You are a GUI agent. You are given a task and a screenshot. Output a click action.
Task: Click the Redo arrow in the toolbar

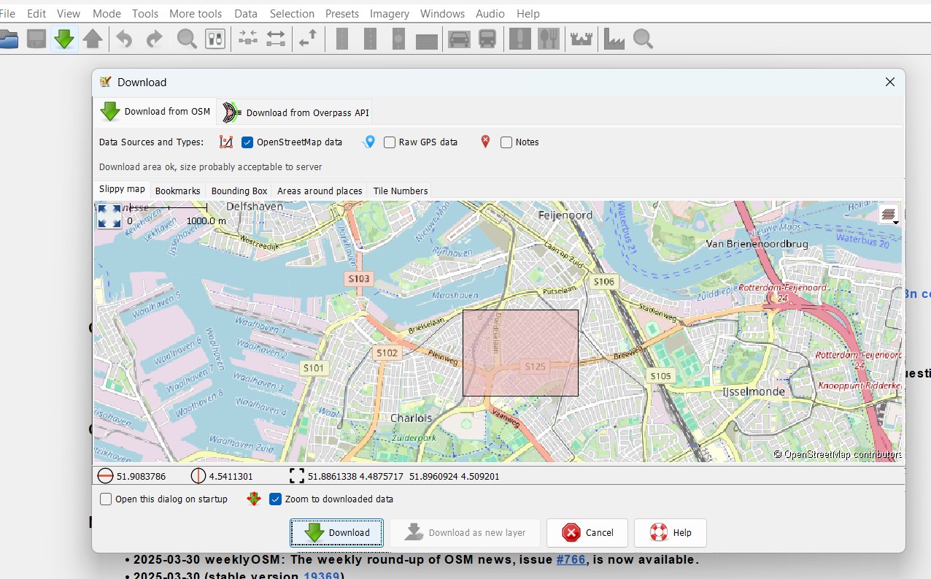154,39
